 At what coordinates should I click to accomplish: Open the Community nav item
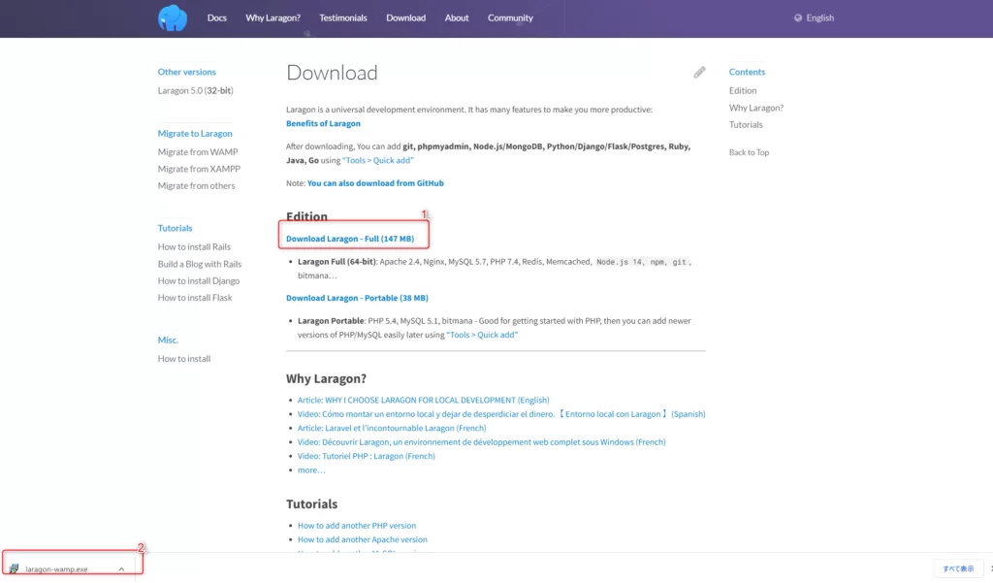(510, 17)
